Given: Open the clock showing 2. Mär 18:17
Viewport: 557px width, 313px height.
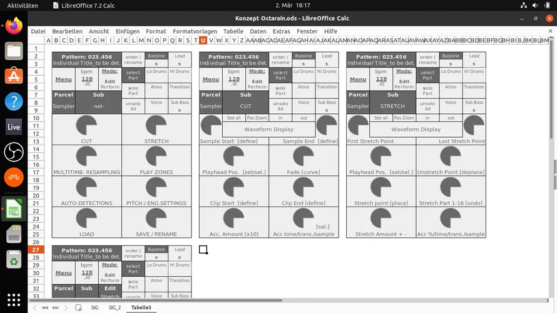Looking at the screenshot, I should coord(293,6).
